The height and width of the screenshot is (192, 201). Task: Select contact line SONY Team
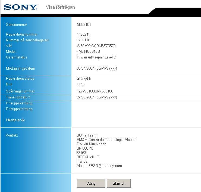[86, 135]
